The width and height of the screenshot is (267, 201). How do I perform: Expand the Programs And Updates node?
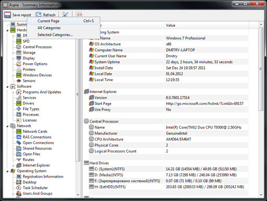pos(14,92)
